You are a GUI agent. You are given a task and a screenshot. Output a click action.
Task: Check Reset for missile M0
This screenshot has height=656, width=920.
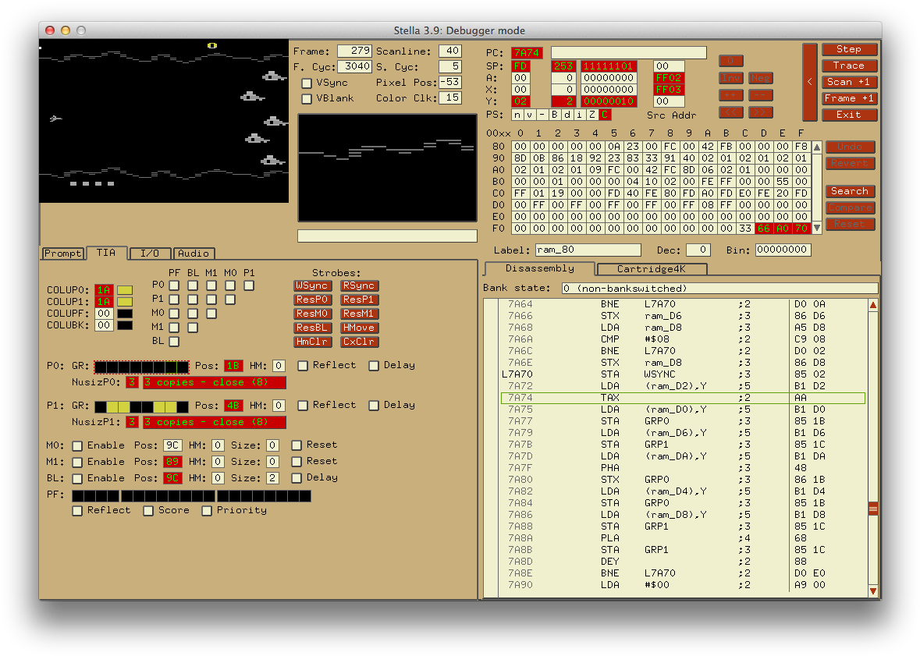[x=297, y=445]
